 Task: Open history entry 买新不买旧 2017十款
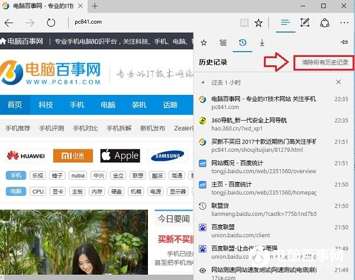[274, 145]
